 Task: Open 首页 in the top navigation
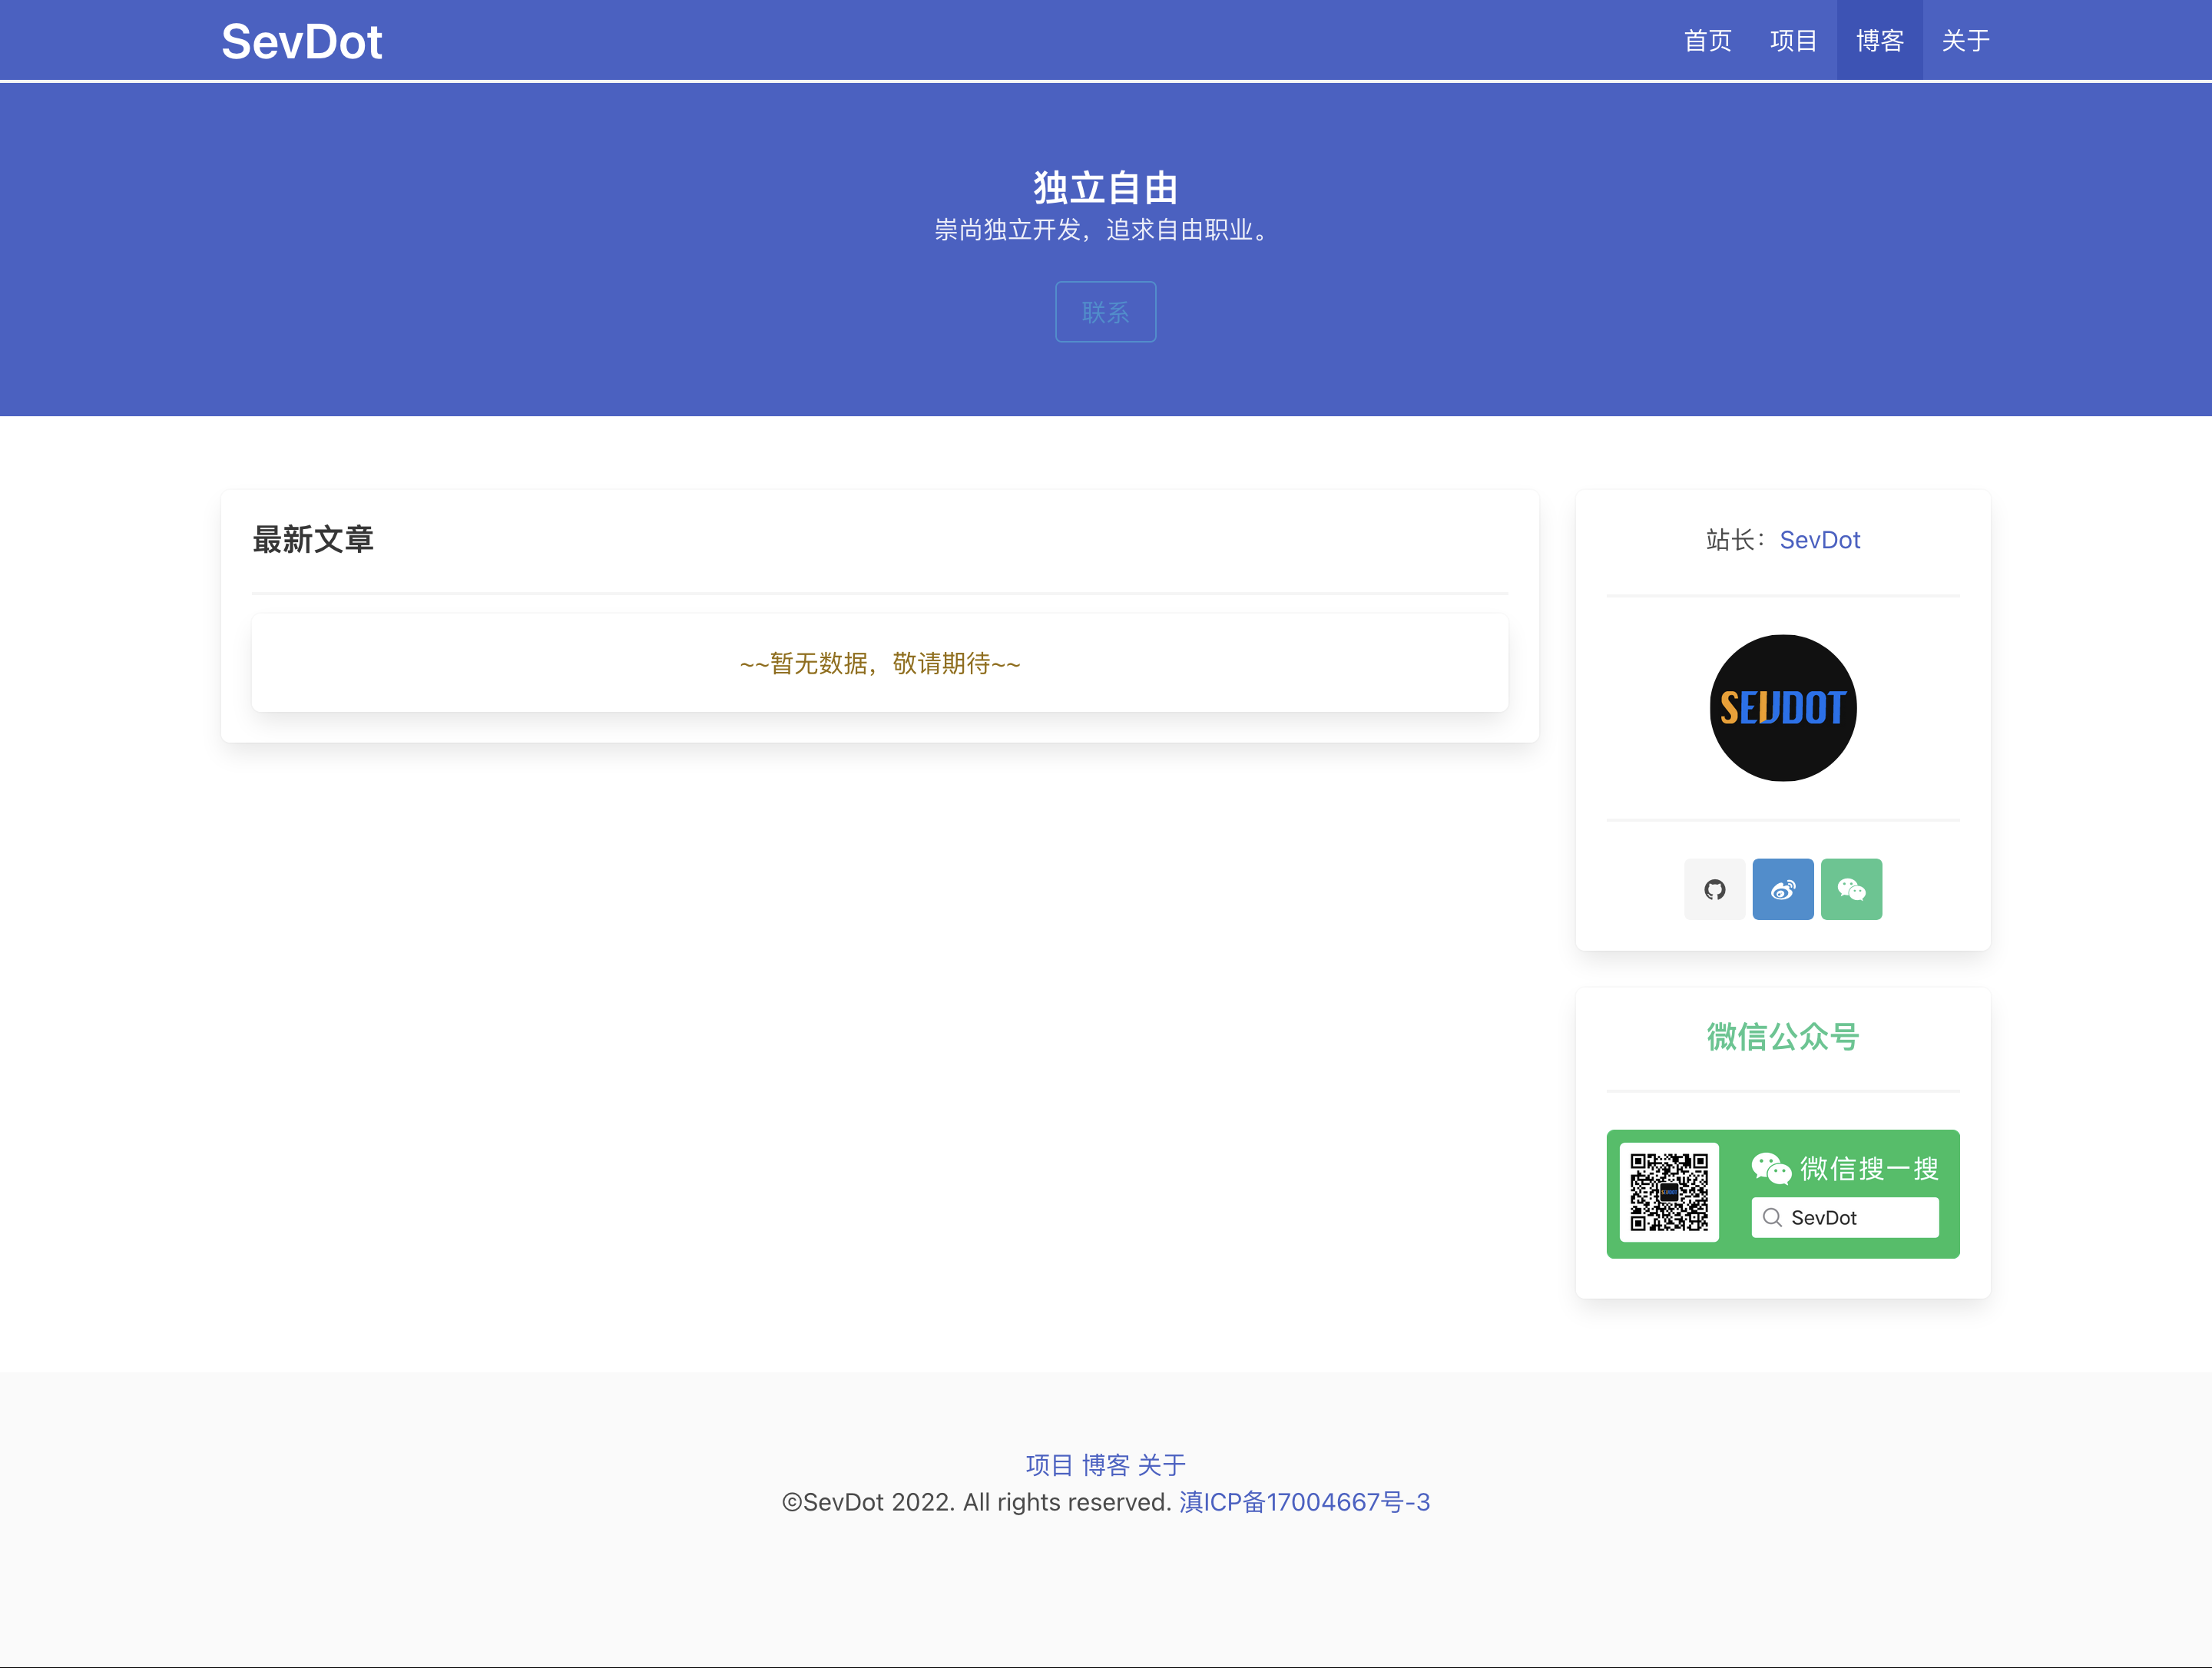pyautogui.click(x=1707, y=41)
